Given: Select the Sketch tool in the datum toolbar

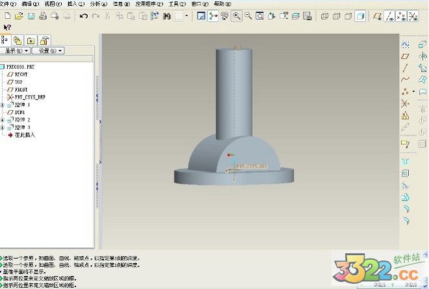Looking at the screenshot, I should point(405,45).
